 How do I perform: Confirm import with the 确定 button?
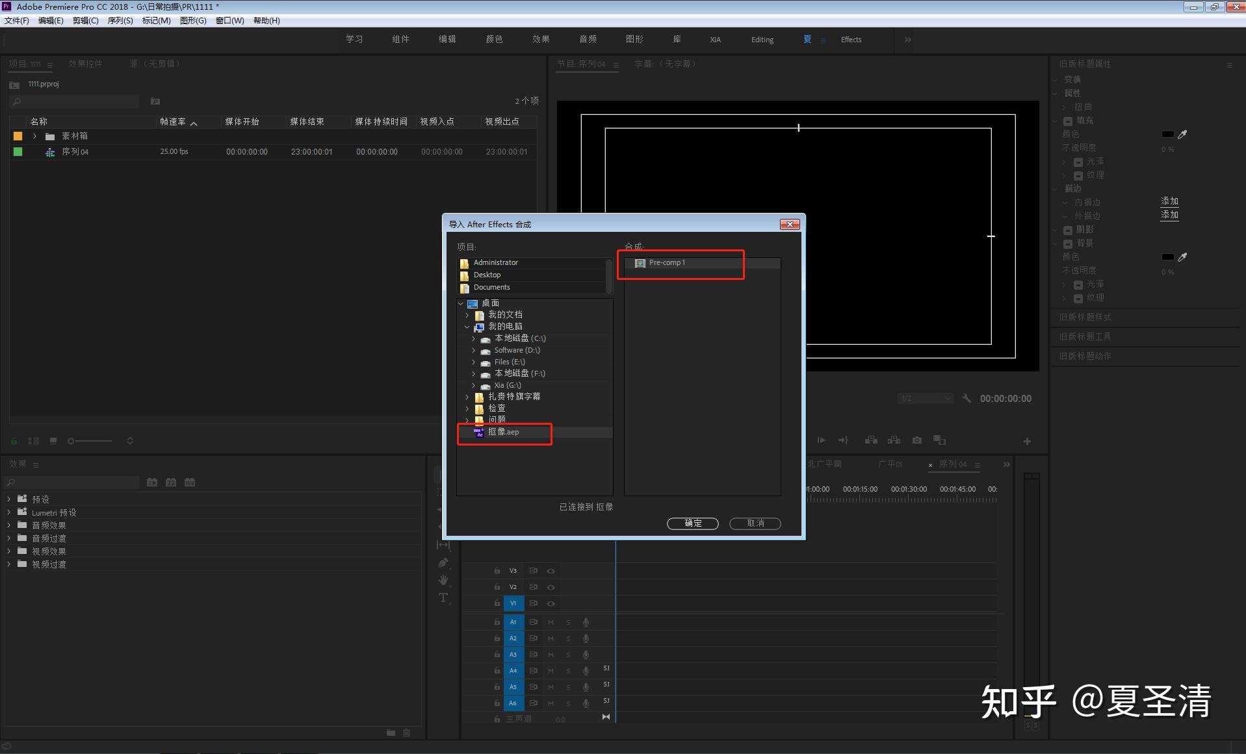[692, 523]
